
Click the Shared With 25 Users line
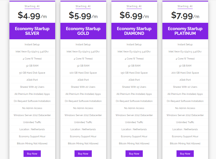coord(32,87)
